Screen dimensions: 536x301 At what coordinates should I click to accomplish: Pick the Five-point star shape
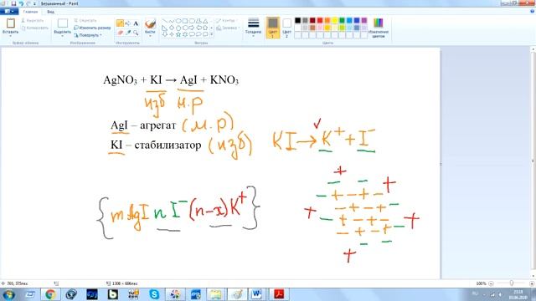coord(178,34)
